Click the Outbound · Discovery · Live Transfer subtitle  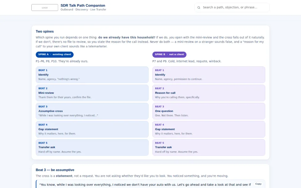tap(83, 10)
